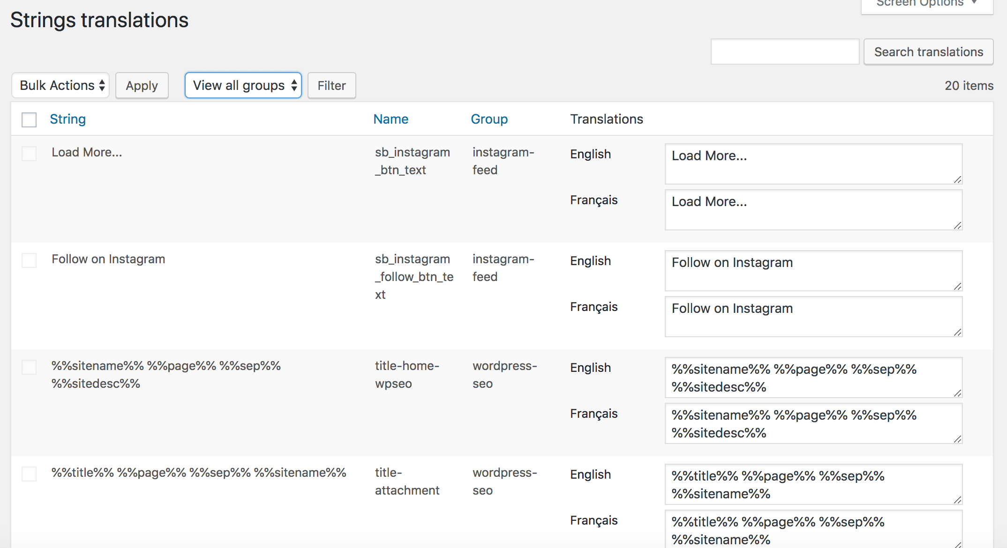This screenshot has height=548, width=1007.
Task: Click the title-home-wpseo name cell
Action: click(407, 375)
